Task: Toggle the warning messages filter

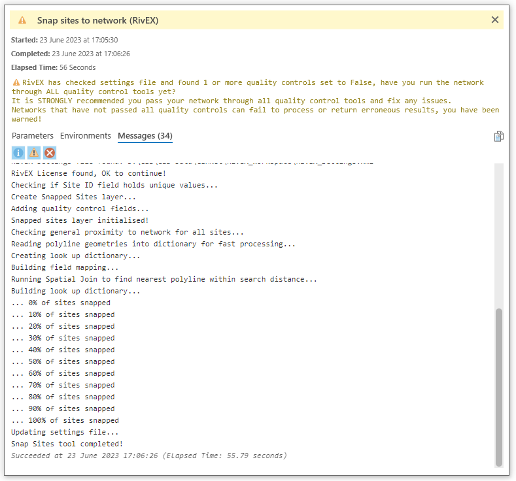Action: pos(34,153)
